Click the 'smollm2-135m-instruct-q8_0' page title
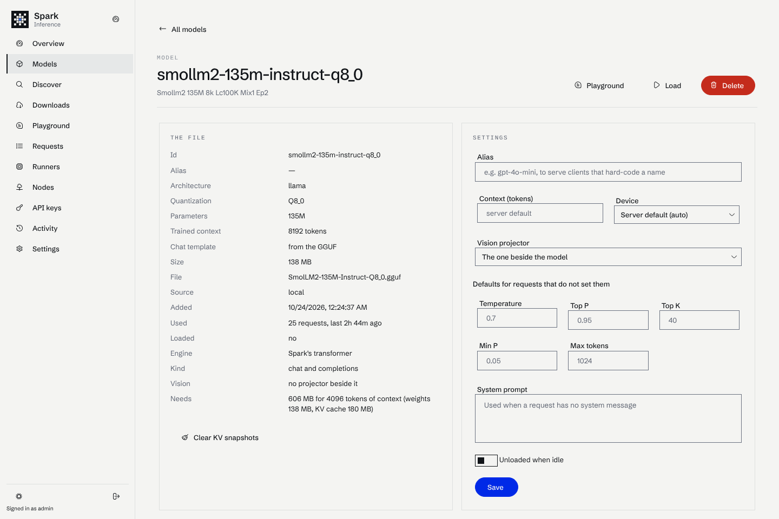Image resolution: width=779 pixels, height=519 pixels. 260,74
